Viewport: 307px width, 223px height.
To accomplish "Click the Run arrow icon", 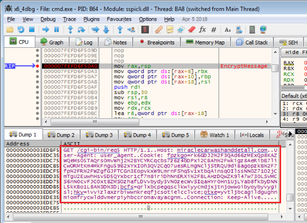I will (46, 30).
